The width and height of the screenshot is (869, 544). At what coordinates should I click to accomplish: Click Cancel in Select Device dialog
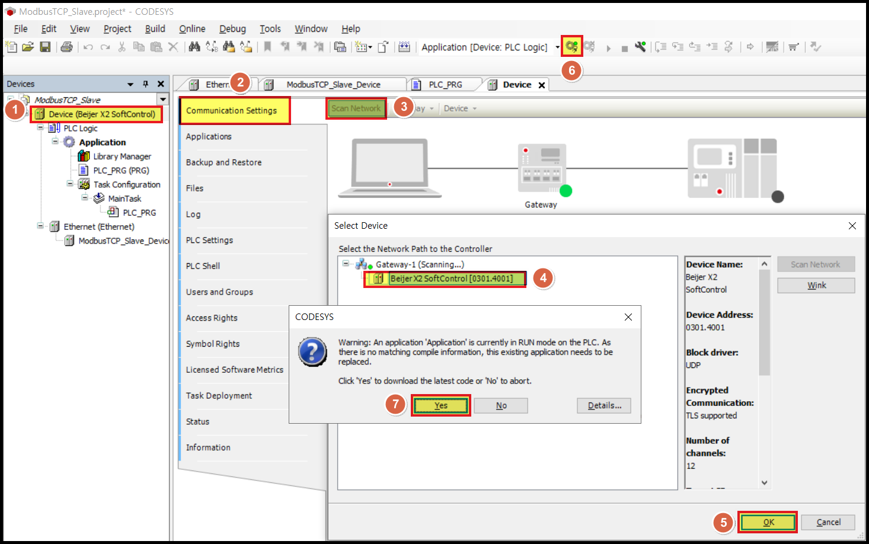828,522
